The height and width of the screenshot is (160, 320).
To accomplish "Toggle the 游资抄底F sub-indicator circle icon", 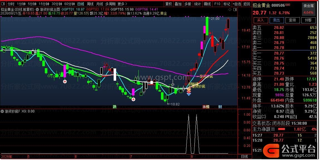I will point(2,111).
